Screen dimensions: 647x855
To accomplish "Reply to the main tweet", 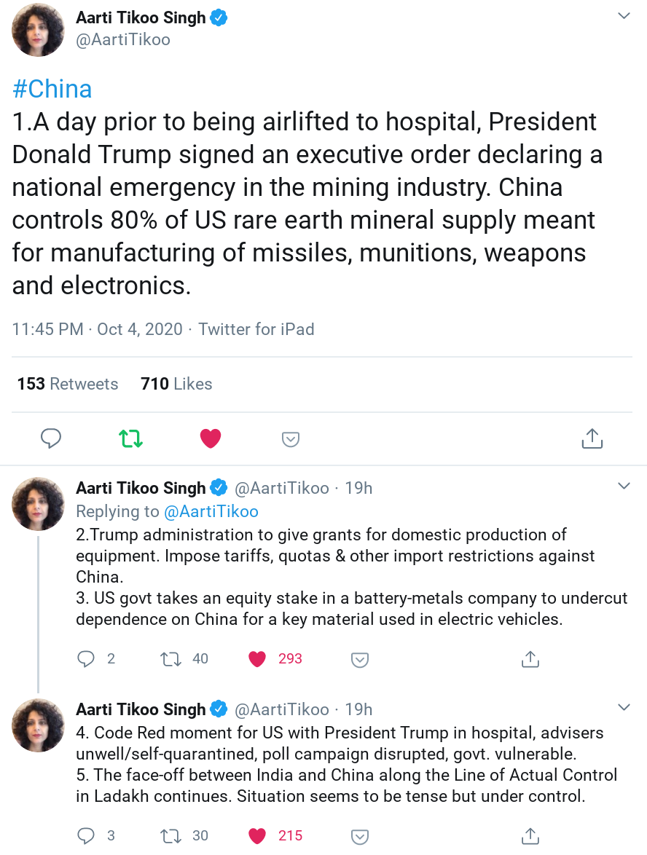I will [50, 438].
